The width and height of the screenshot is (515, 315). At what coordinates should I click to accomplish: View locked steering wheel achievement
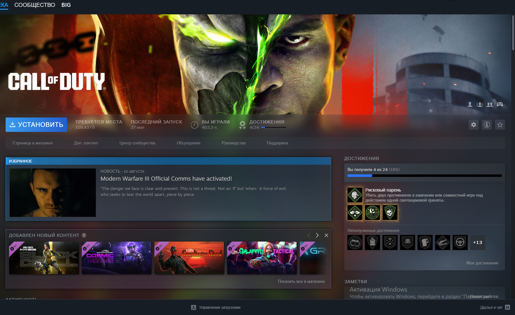coord(460,242)
